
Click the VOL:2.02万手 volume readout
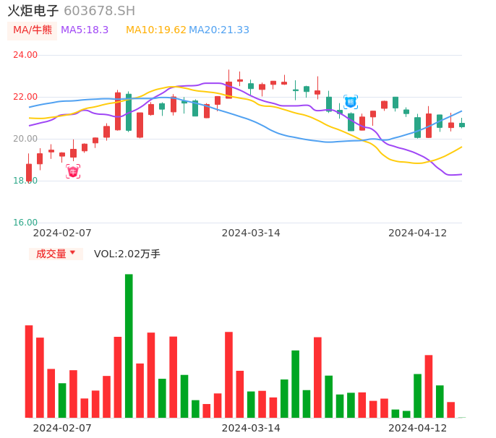(x=127, y=254)
